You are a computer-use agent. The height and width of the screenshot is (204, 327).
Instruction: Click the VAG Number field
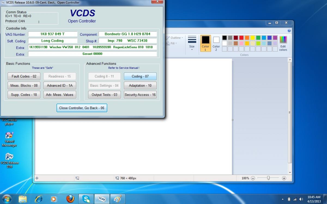53,34
